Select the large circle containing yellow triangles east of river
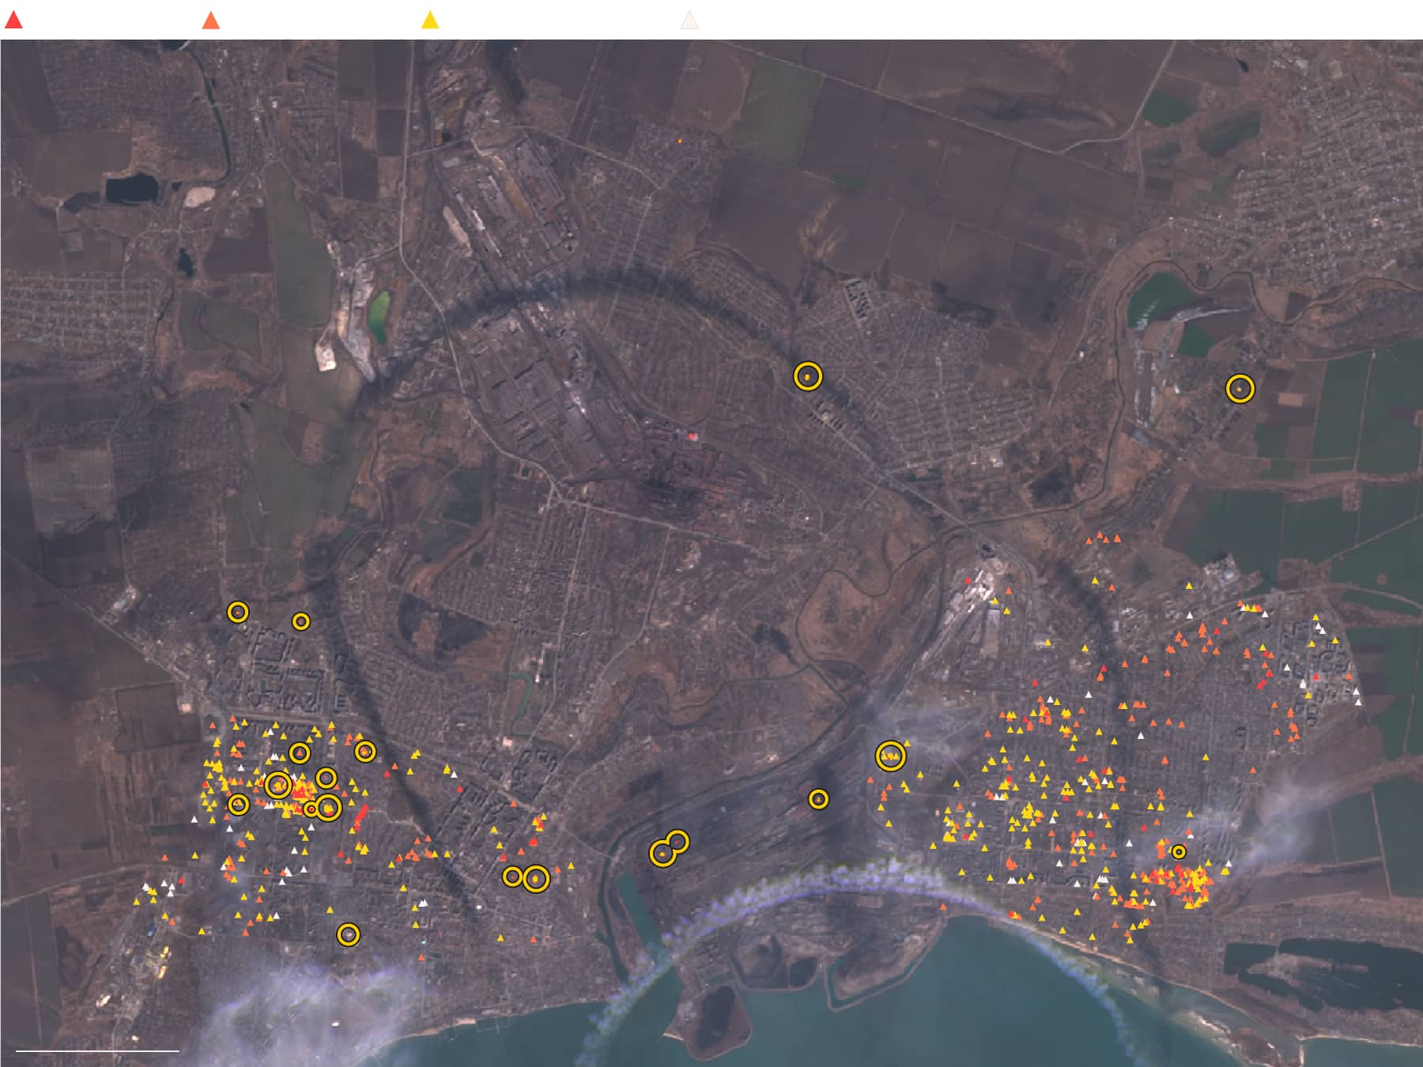Viewport: 1423px width, 1067px height. pyautogui.click(x=890, y=756)
